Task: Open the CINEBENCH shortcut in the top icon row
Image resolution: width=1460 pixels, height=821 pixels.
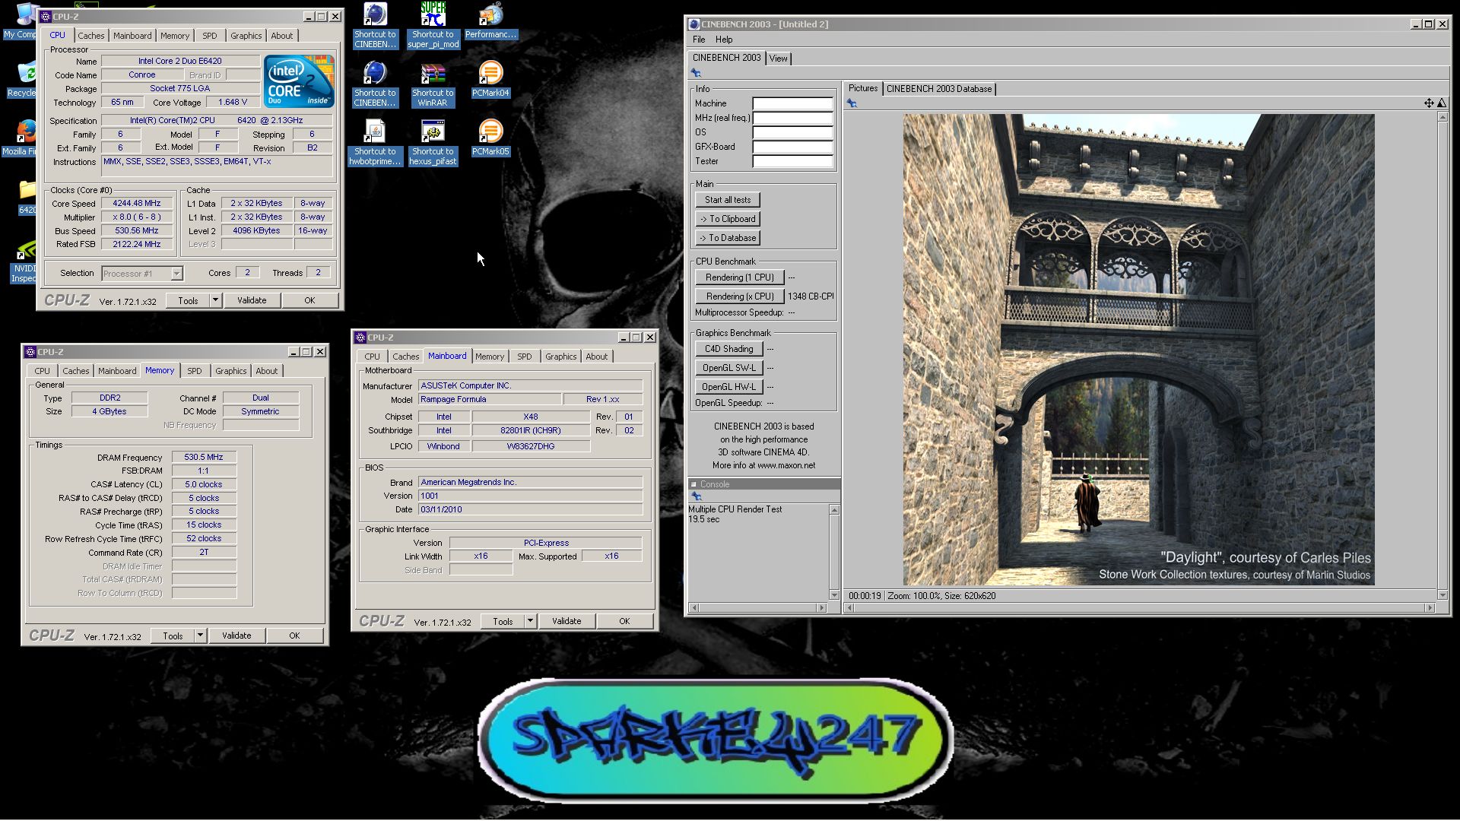Action: (x=375, y=25)
